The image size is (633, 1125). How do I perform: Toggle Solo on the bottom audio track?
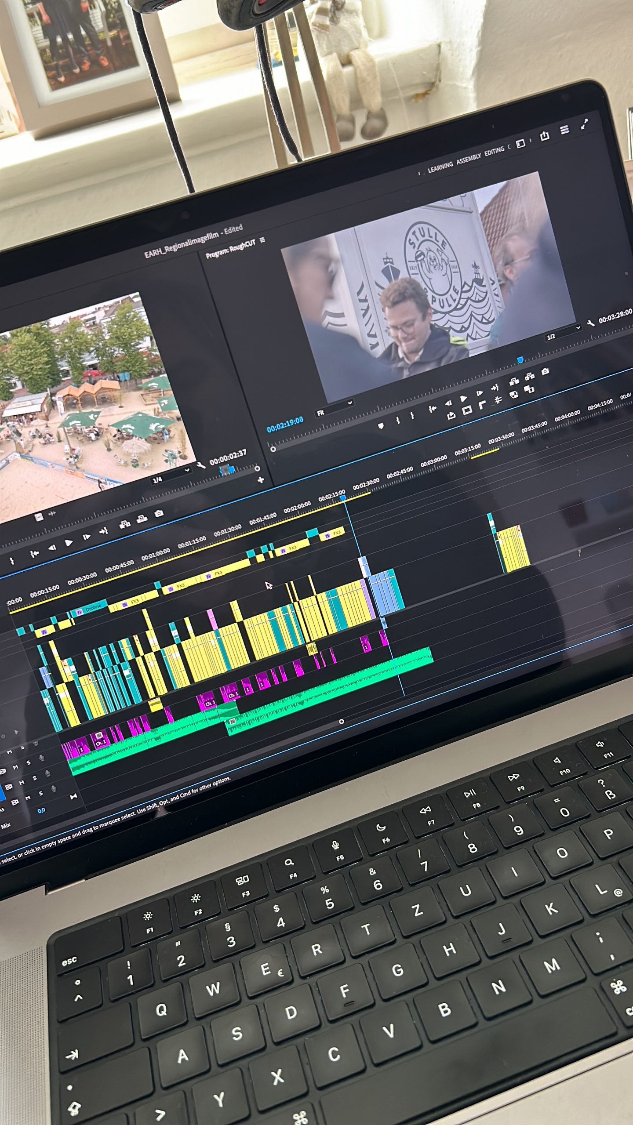41,794
